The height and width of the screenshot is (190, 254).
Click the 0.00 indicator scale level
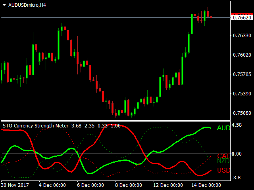click(237, 154)
